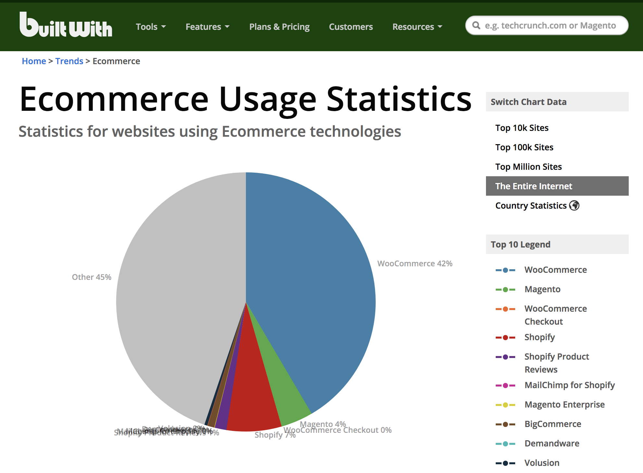Click the 'Shopify 7%' chart label
Image resolution: width=643 pixels, height=473 pixels.
point(275,435)
